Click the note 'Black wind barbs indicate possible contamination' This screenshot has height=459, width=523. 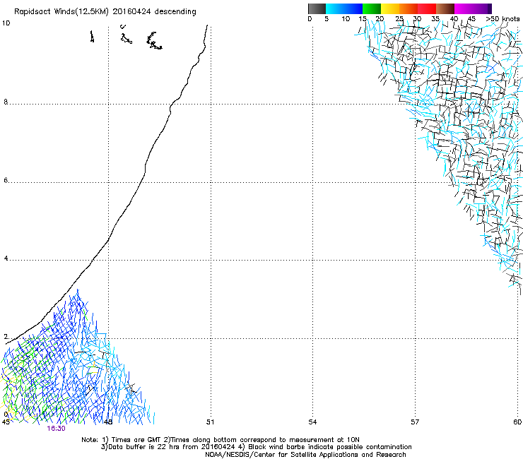(x=330, y=447)
